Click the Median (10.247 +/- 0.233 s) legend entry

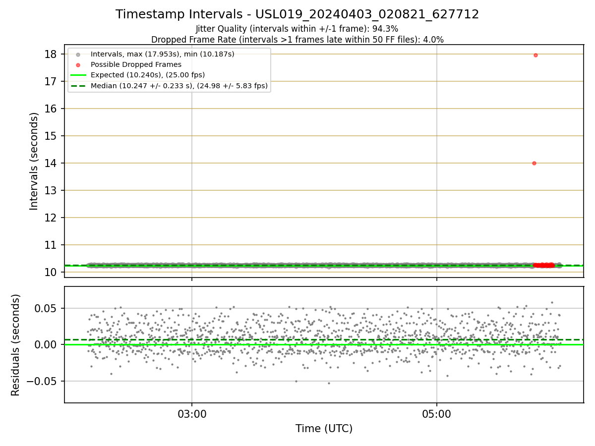pos(179,86)
